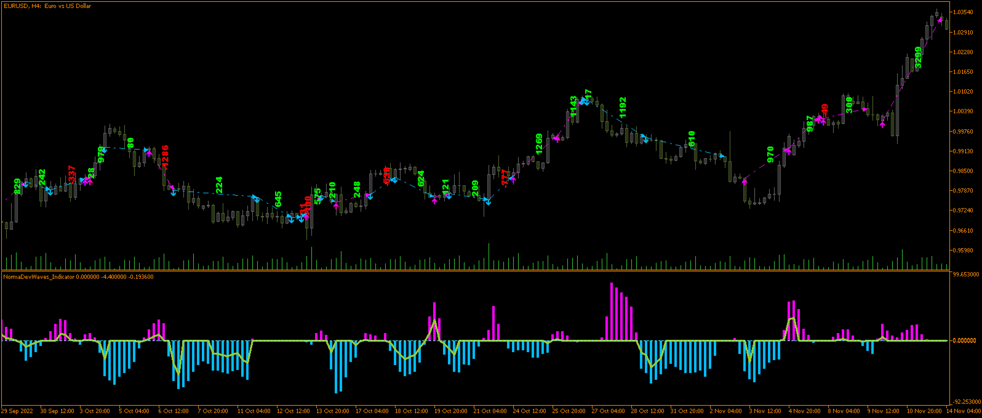This screenshot has width=982, height=418.
Task: Click the 1.01020 price scale label
Action: click(x=964, y=92)
